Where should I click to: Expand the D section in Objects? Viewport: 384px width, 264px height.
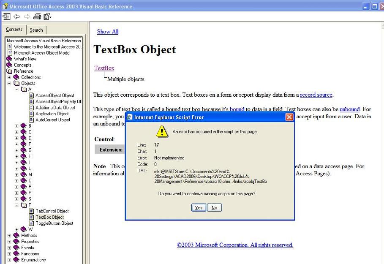[16, 138]
